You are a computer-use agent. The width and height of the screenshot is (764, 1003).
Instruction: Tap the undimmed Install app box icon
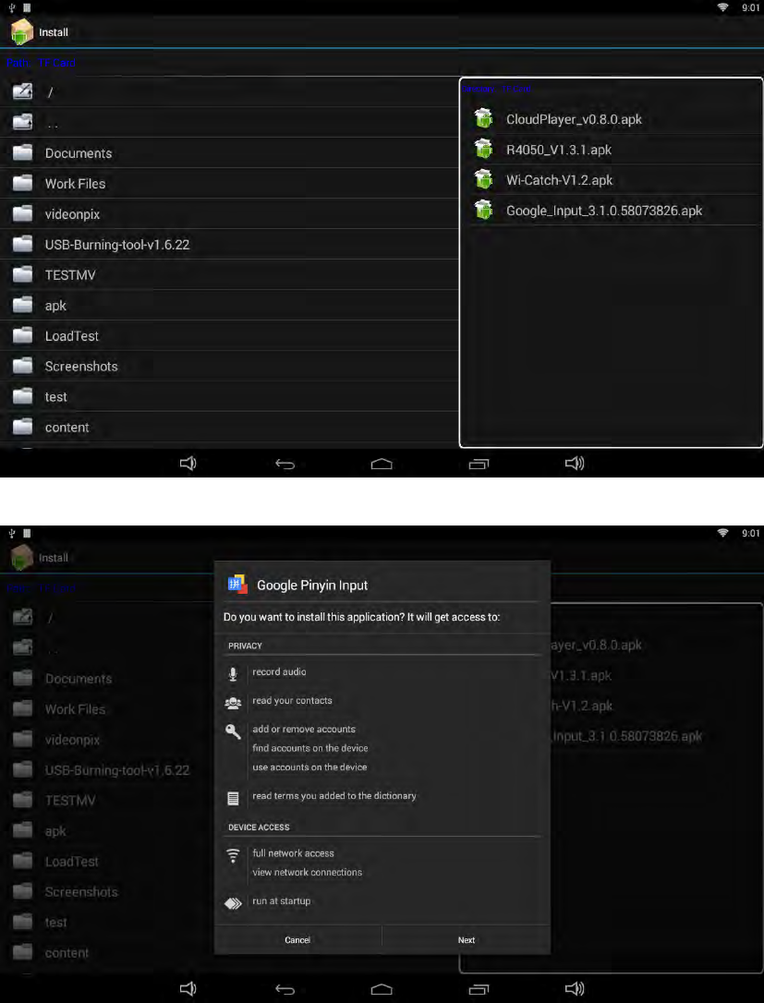[x=22, y=32]
